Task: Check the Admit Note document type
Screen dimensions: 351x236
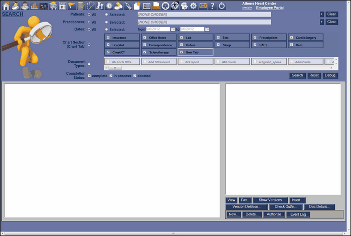Action: (x=292, y=61)
